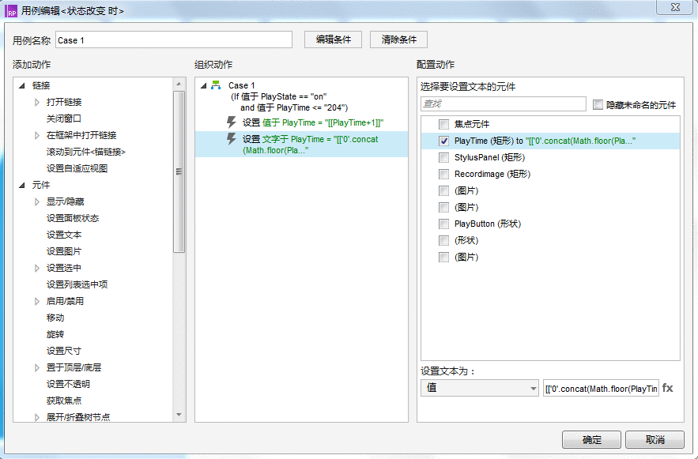Click the 清除条件 button
This screenshot has height=459, width=698.
399,40
